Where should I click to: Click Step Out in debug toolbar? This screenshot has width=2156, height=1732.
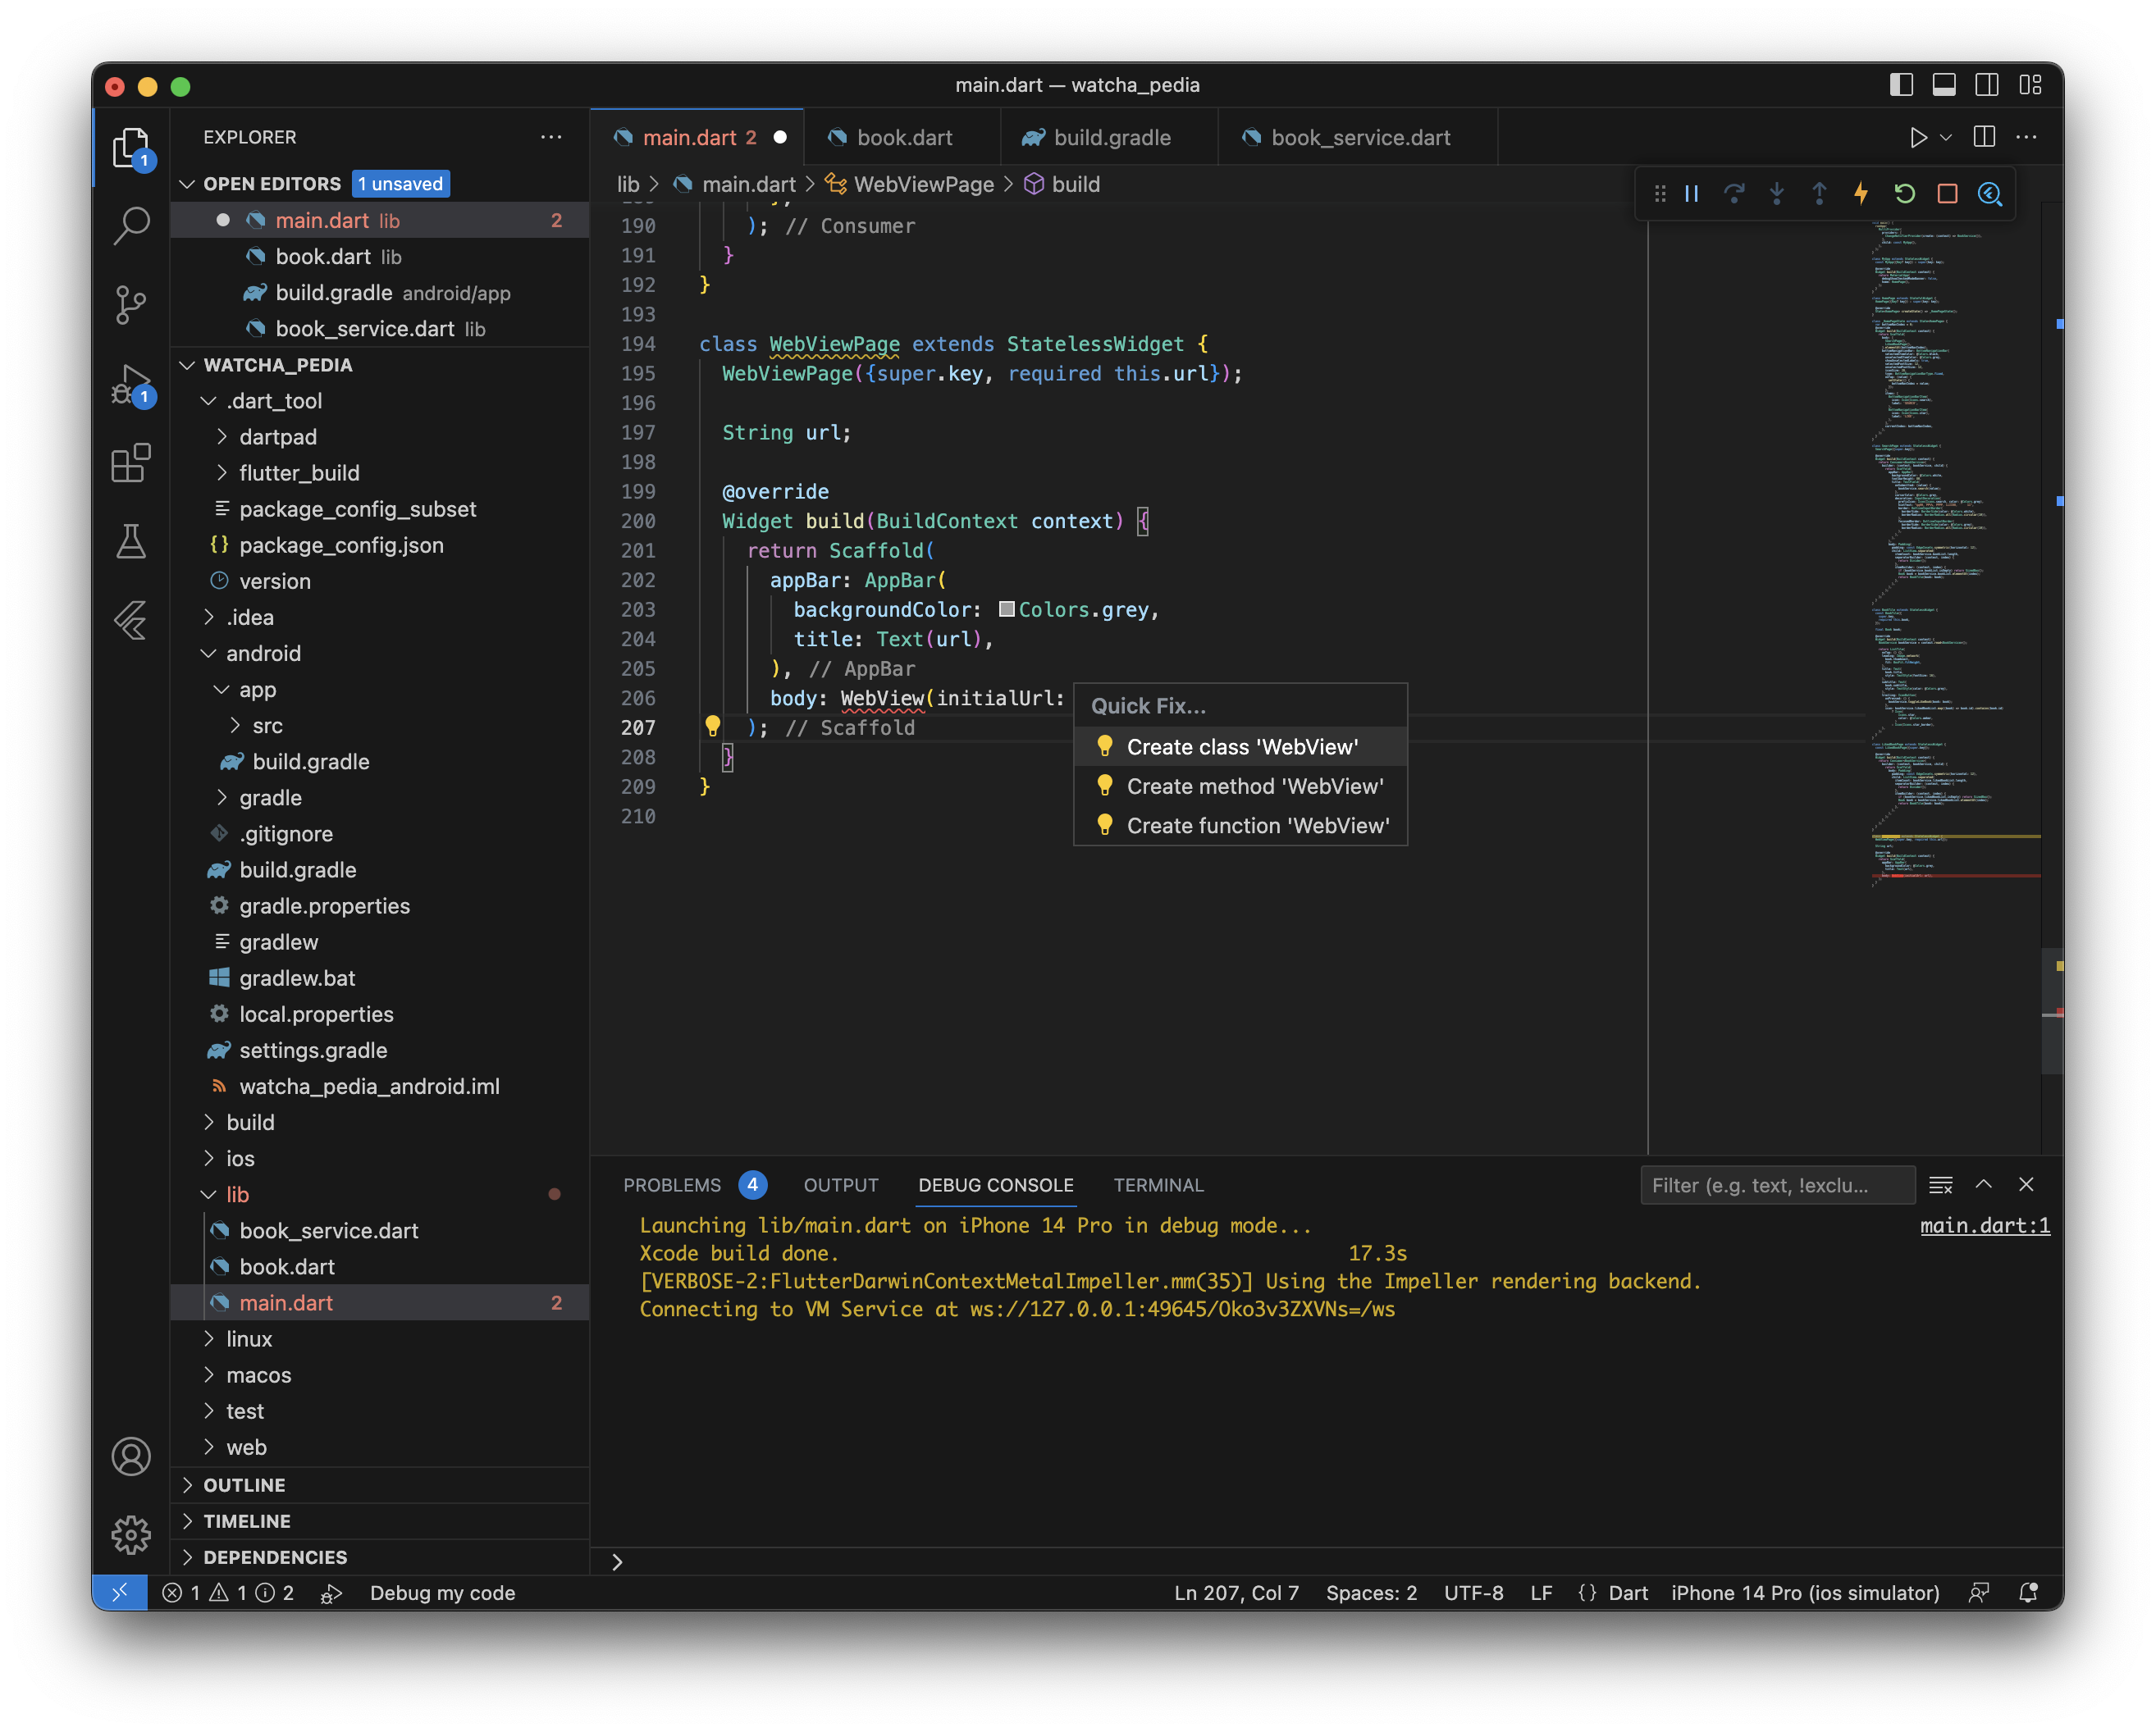1820,194
